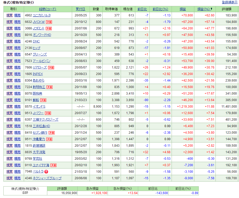This screenshot has height=198, width=239.
Task: Open the 学究社 stock link
Action: (x=37, y=159)
